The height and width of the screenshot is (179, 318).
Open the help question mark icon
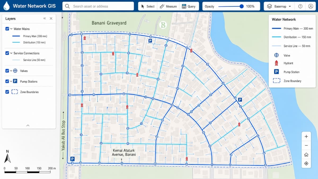click(300, 6)
